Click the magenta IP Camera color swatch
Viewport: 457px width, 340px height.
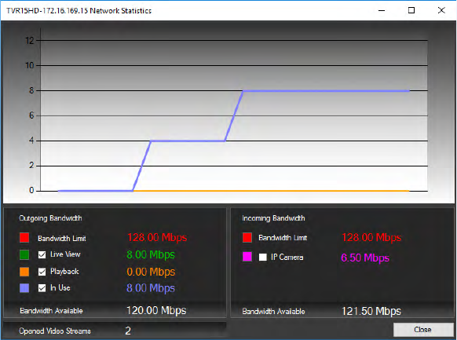coord(247,257)
